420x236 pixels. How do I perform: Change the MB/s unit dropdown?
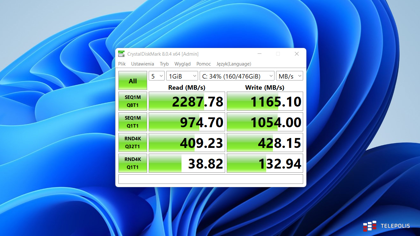pyautogui.click(x=289, y=76)
